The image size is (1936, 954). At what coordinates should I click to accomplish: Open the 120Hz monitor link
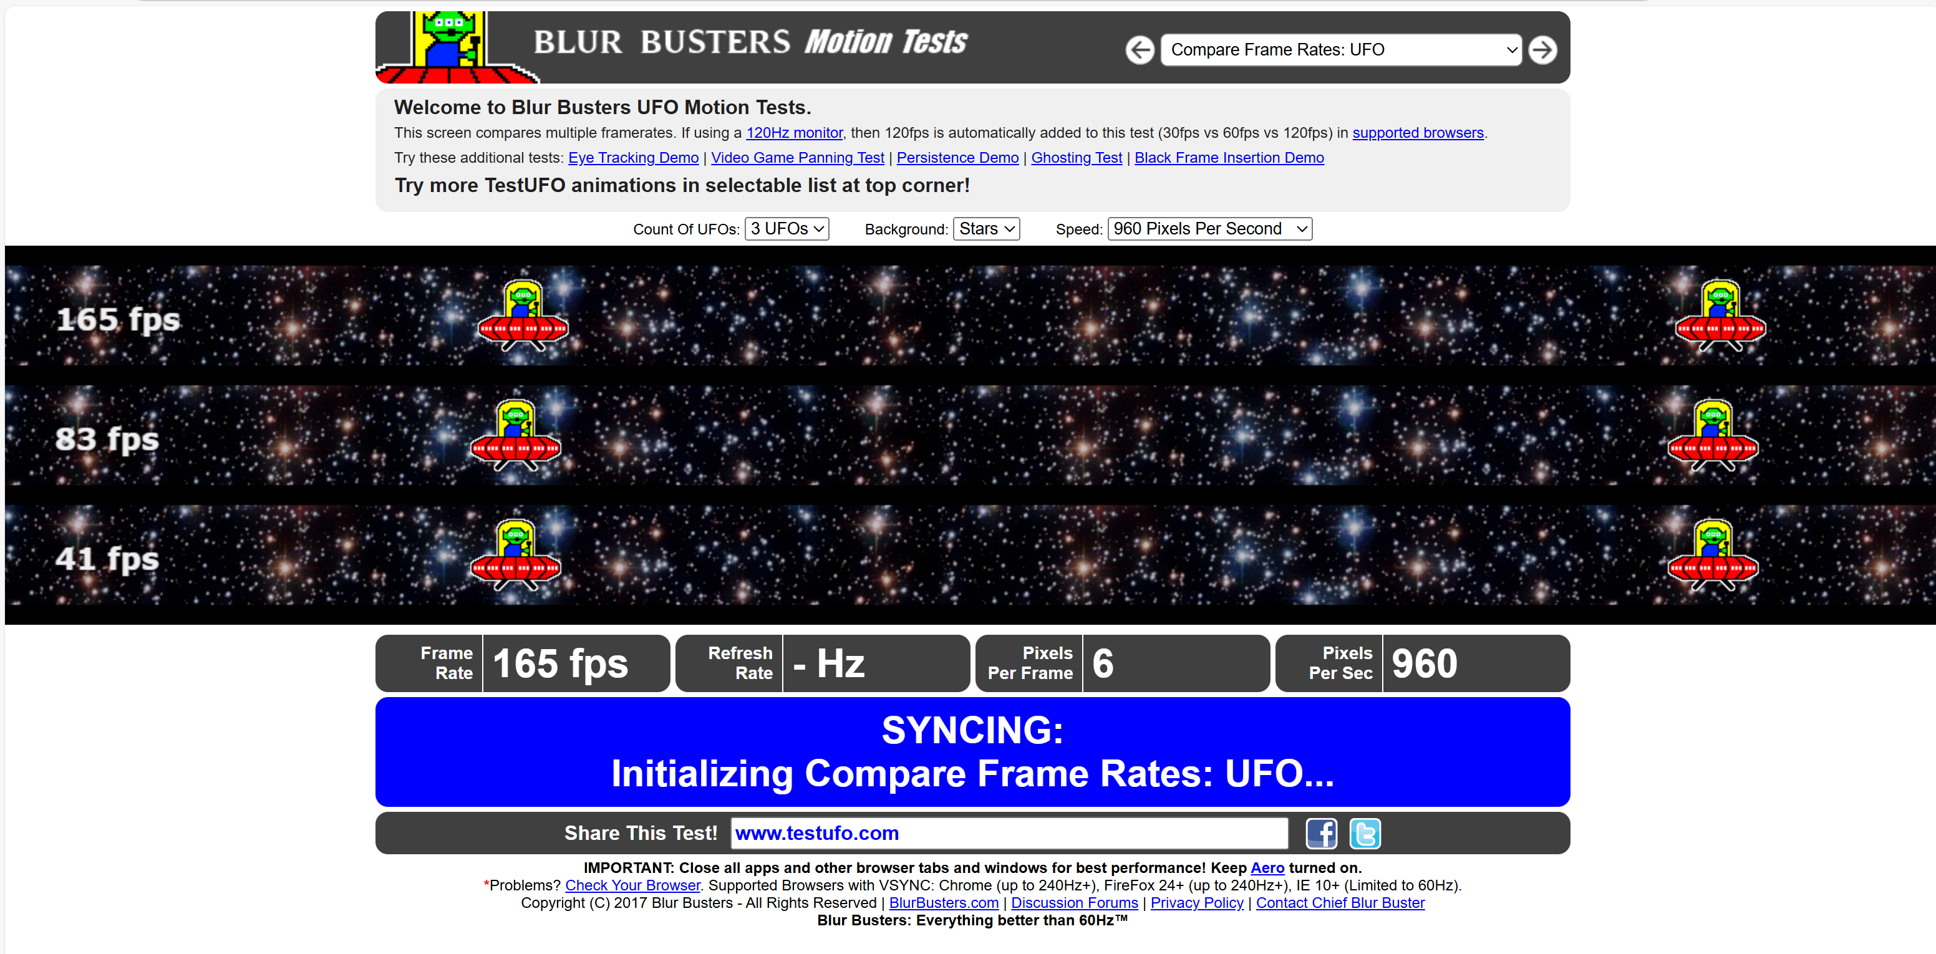point(793,133)
